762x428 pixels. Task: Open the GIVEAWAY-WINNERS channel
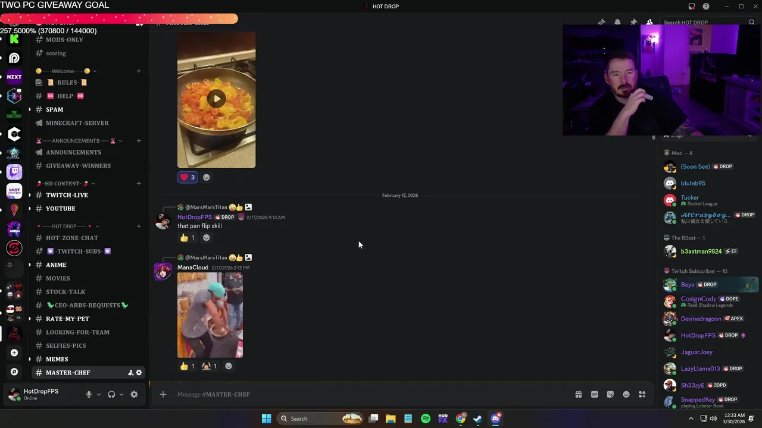(88, 166)
